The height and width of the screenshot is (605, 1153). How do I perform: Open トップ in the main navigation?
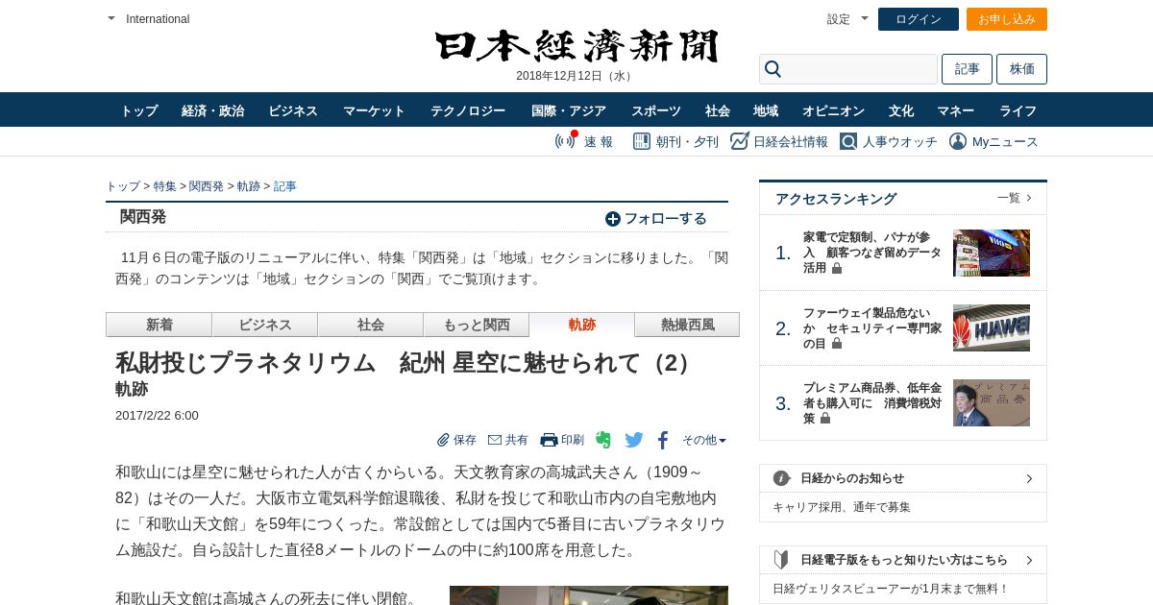[x=139, y=110]
